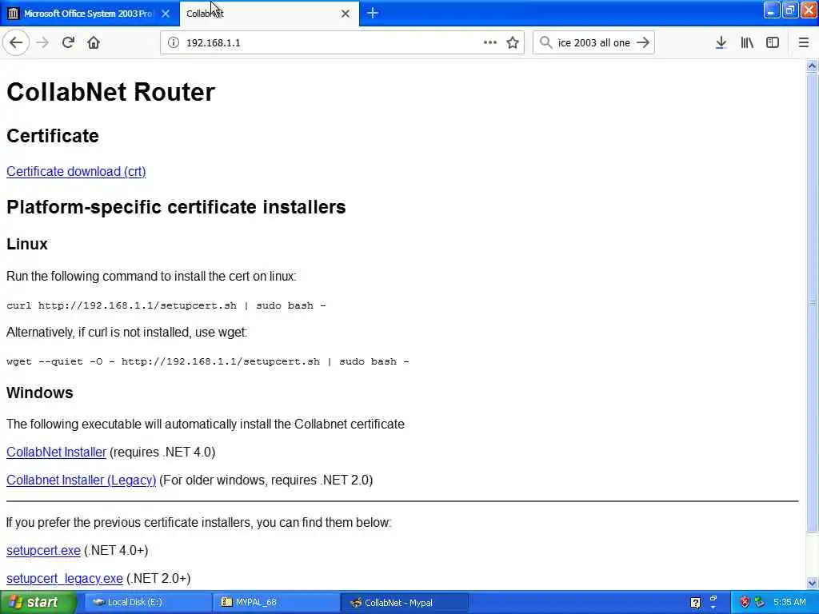This screenshot has height=614, width=819.
Task: Click the safely remove hardware tray icon
Action: coord(760,603)
